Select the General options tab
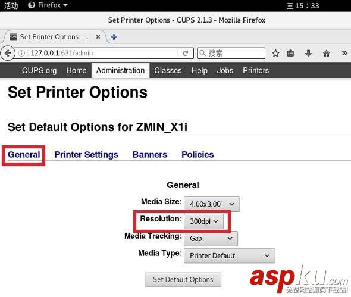351x297 pixels. click(x=24, y=155)
